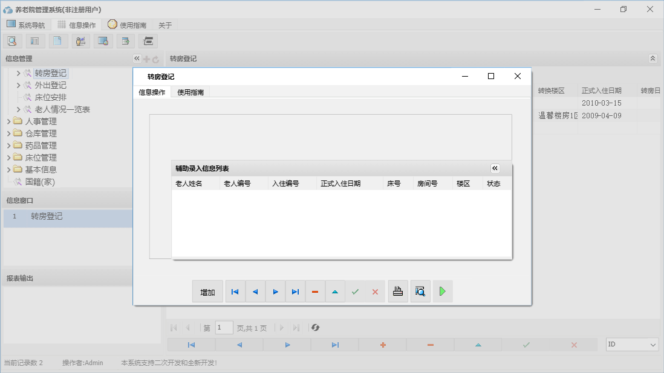Click the refresh icon beside the page number

pos(315,328)
